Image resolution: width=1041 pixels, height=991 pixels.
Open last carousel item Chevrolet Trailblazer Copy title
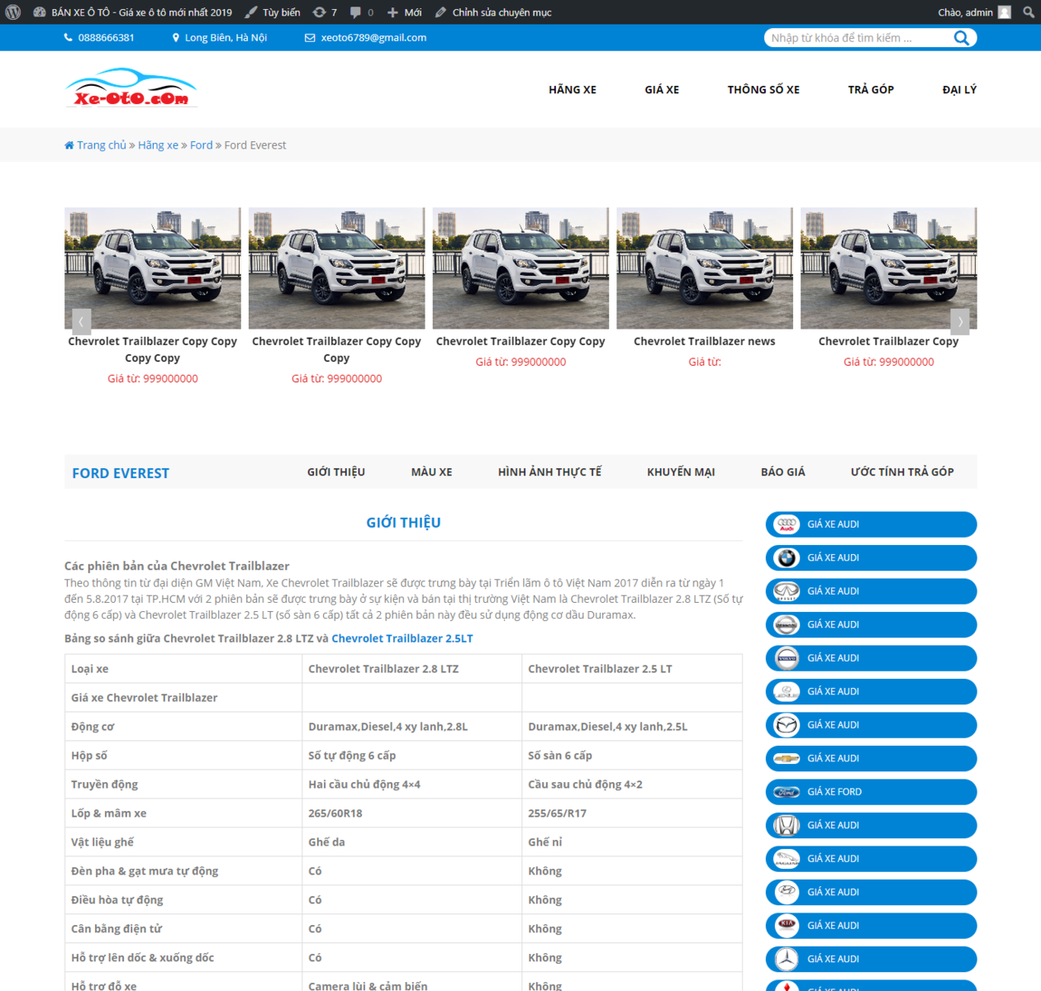tap(888, 341)
